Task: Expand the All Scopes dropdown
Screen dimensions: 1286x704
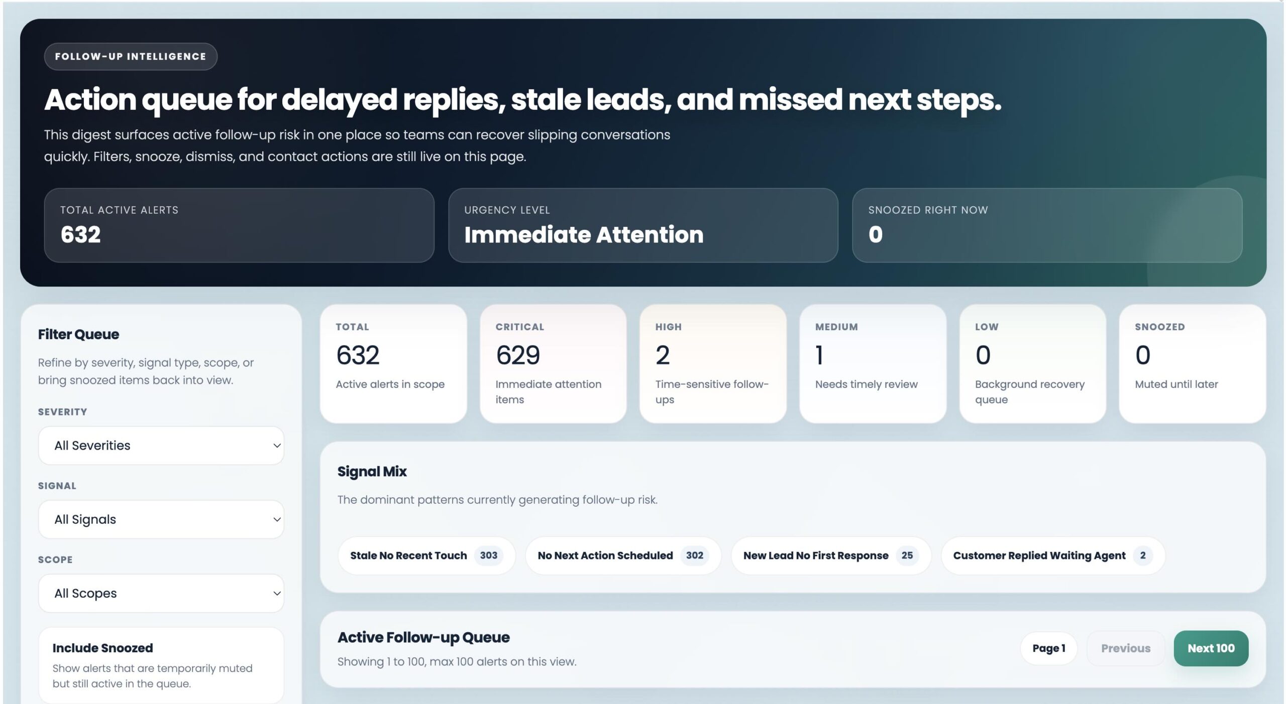Action: point(161,593)
